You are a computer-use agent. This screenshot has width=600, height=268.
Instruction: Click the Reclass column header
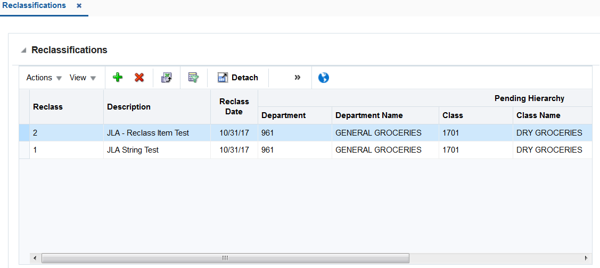click(x=67, y=107)
